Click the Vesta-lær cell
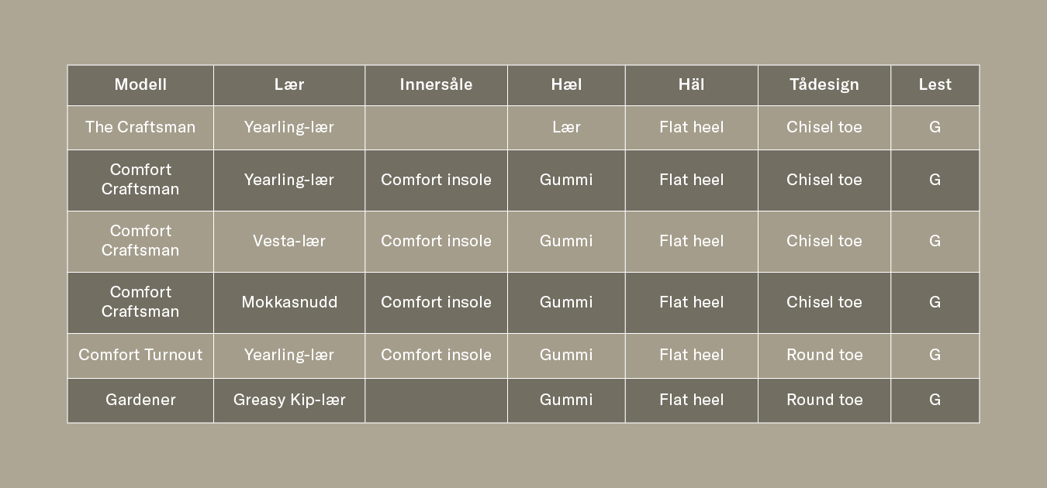The width and height of the screenshot is (1047, 488). tap(289, 241)
